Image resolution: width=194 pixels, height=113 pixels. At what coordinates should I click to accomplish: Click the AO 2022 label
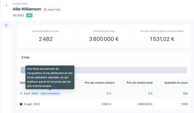pyautogui.click(x=18, y=15)
